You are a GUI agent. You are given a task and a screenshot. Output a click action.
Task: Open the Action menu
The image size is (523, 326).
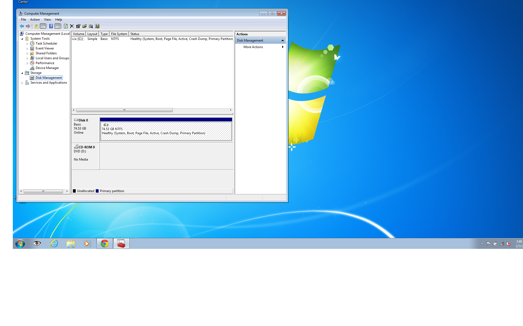click(x=35, y=20)
